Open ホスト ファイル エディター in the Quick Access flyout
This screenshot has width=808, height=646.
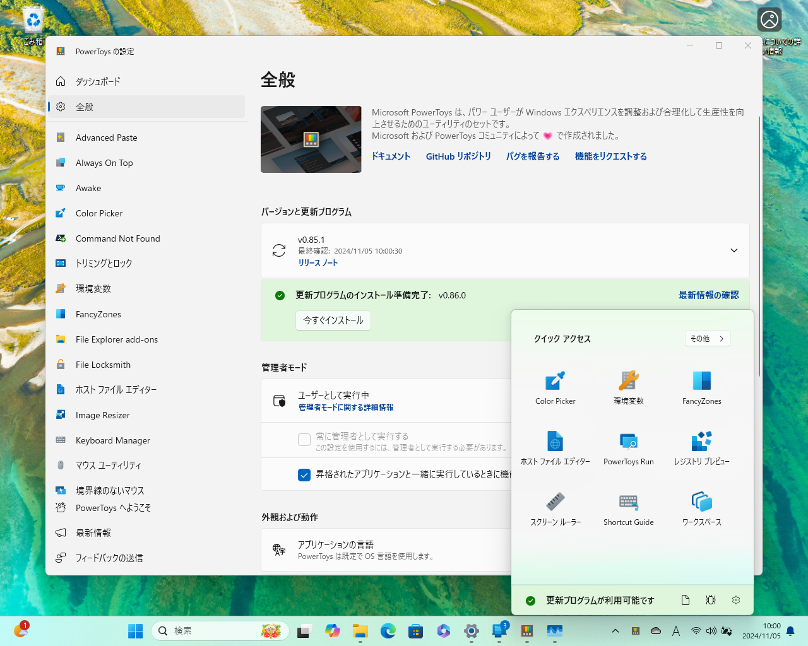[555, 449]
